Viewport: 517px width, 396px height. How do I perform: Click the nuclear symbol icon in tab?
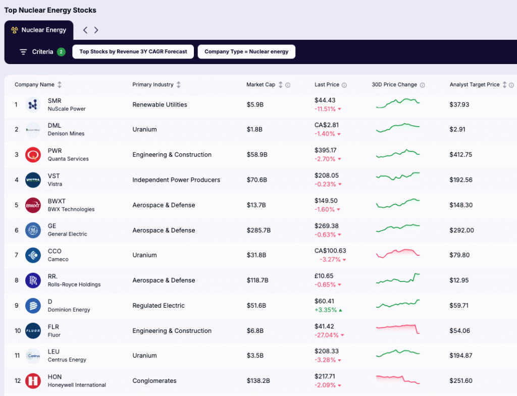click(x=15, y=30)
